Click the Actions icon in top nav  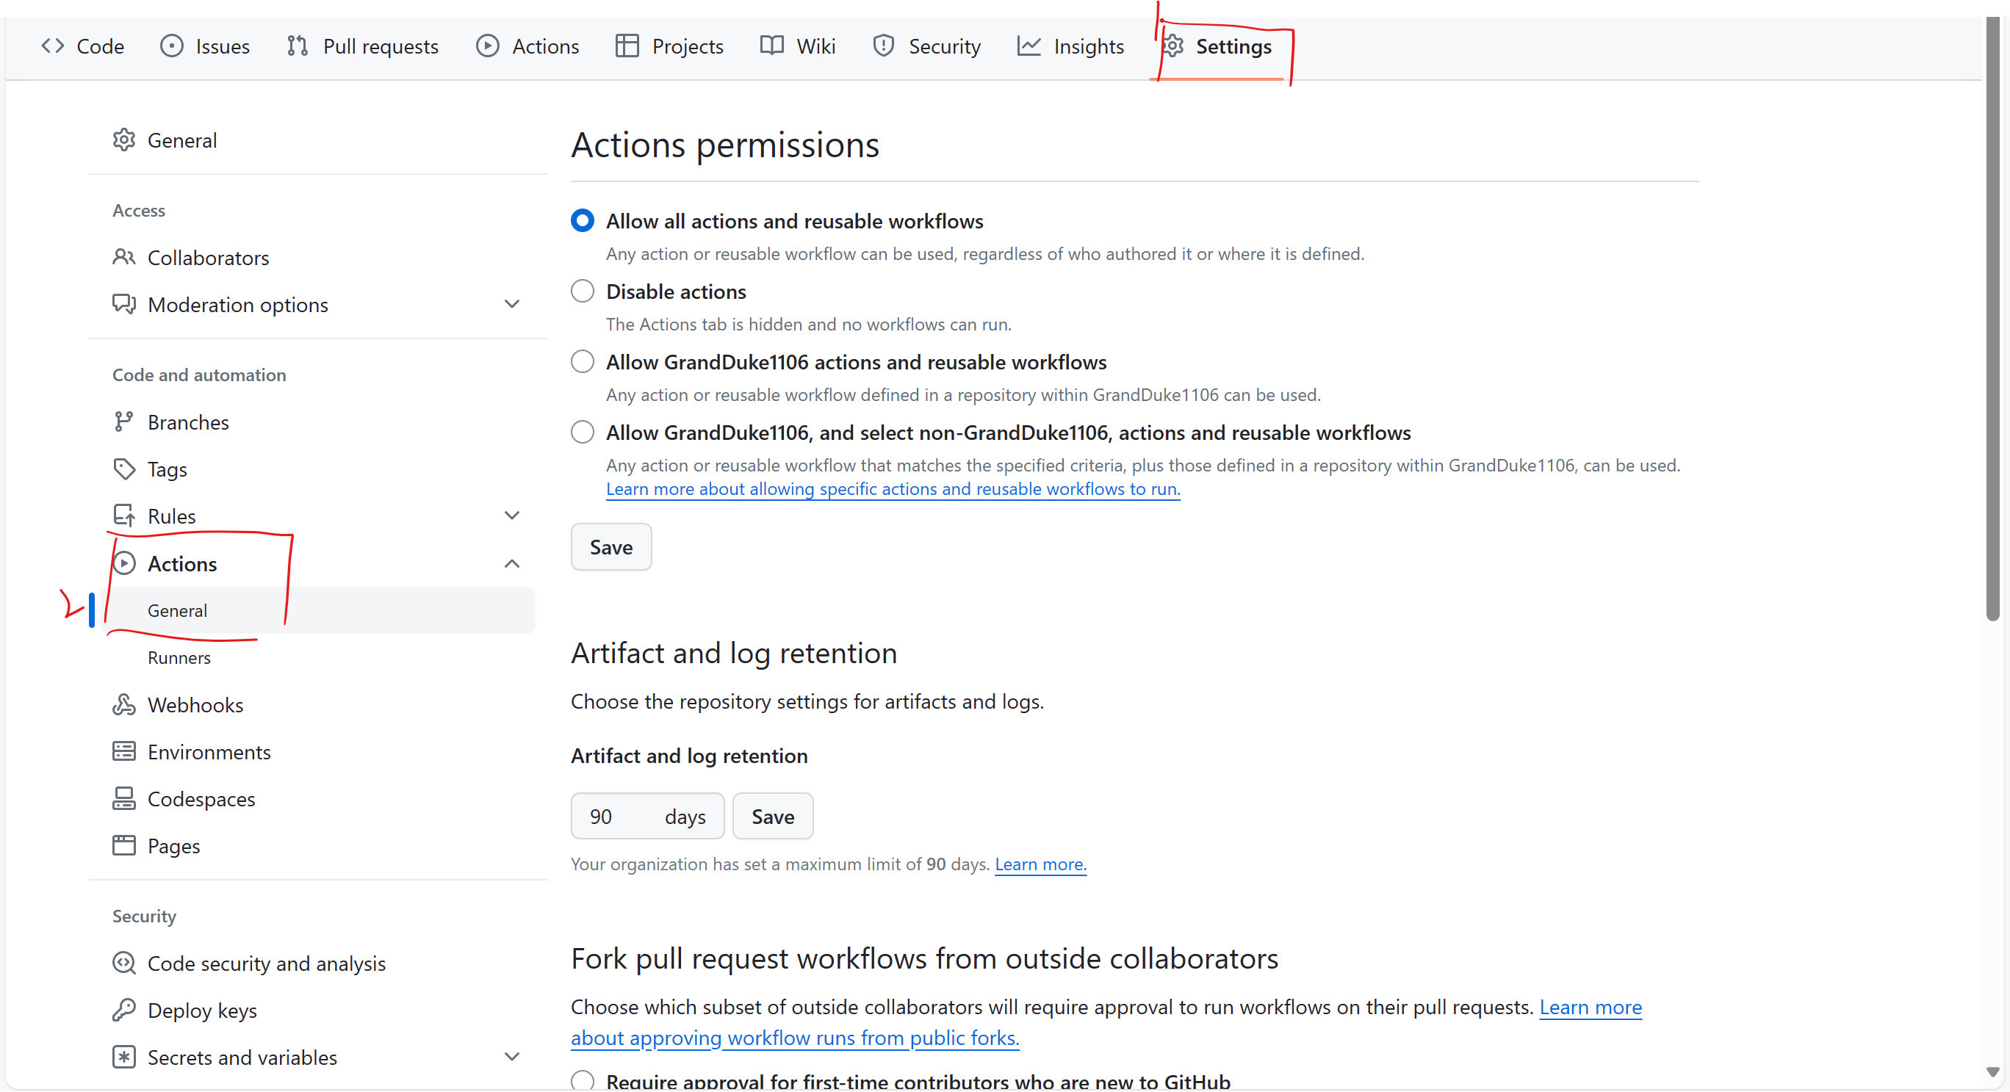point(487,46)
